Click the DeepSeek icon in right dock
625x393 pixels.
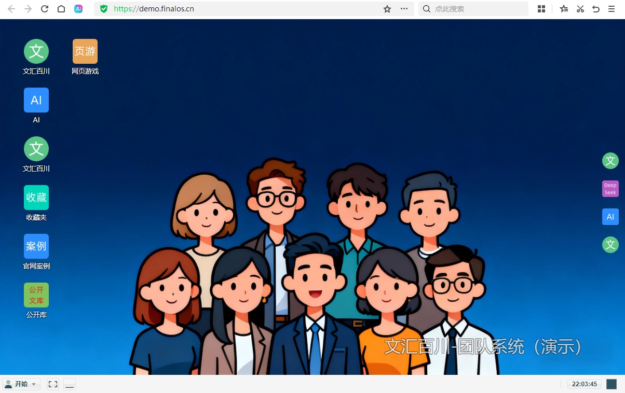click(610, 189)
